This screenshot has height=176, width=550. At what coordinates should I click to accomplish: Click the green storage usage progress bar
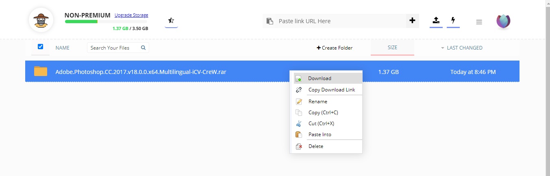point(106,22)
